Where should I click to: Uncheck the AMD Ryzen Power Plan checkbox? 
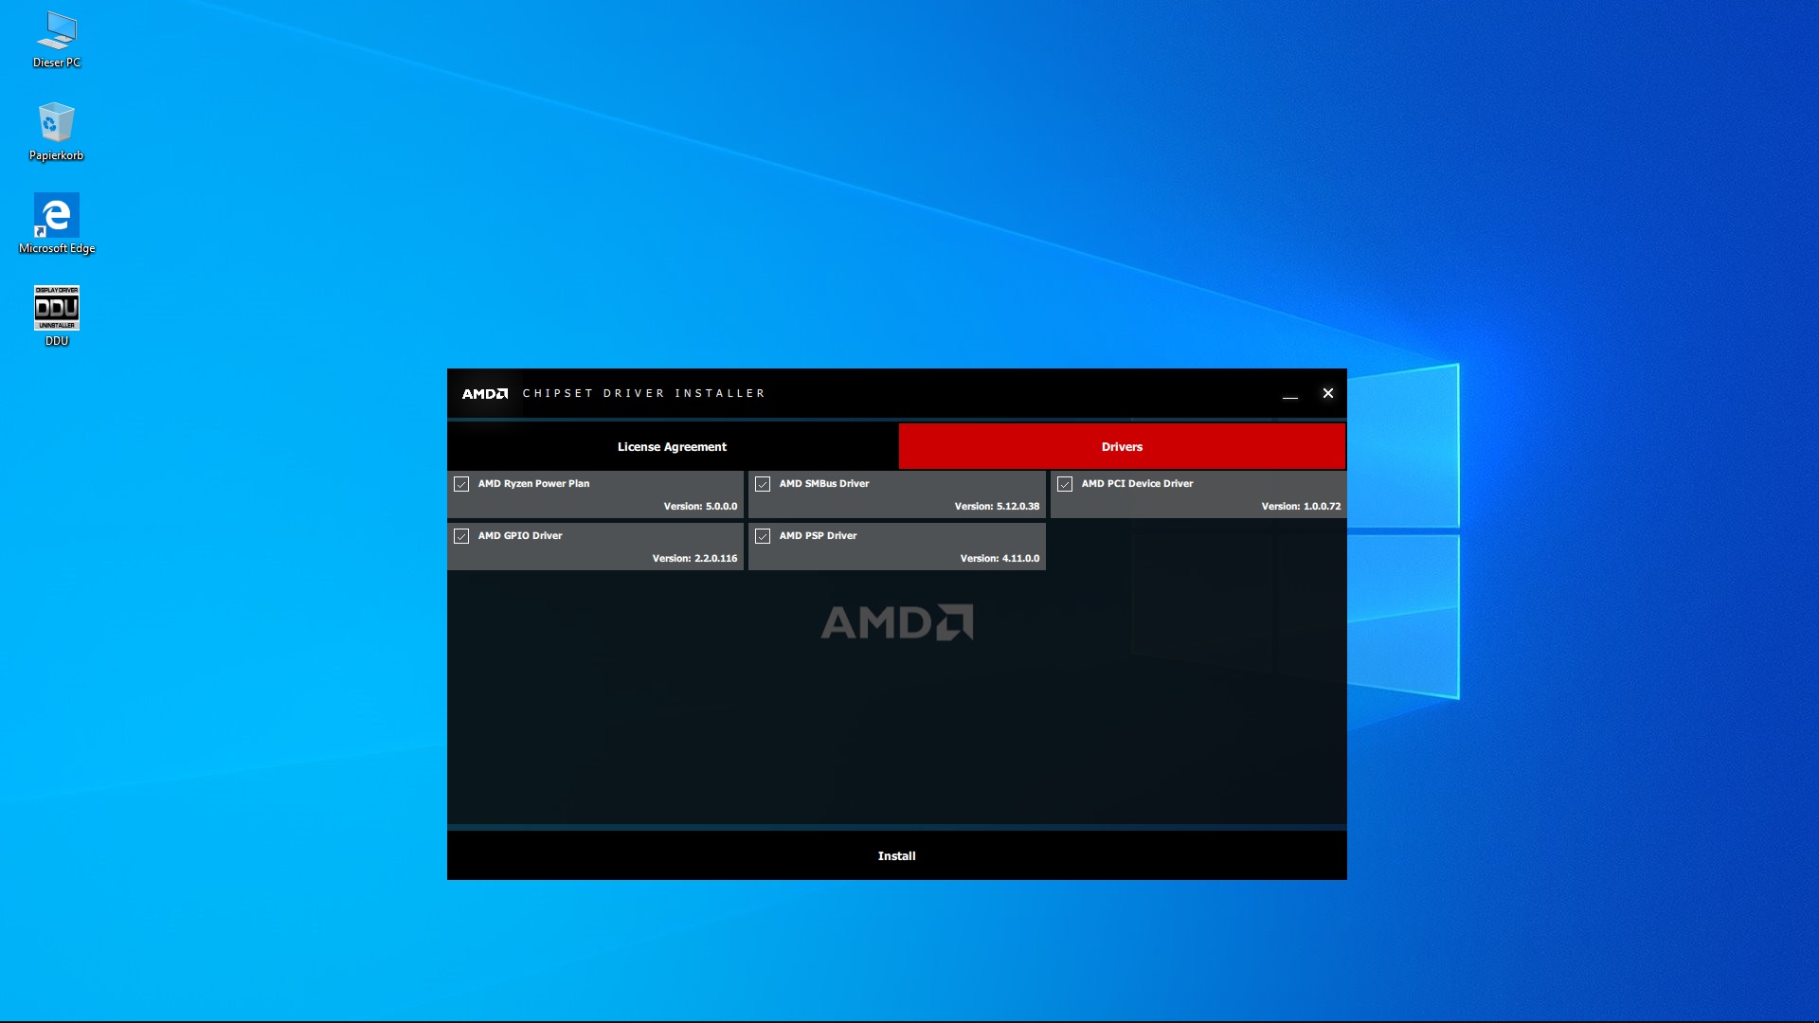click(x=461, y=484)
